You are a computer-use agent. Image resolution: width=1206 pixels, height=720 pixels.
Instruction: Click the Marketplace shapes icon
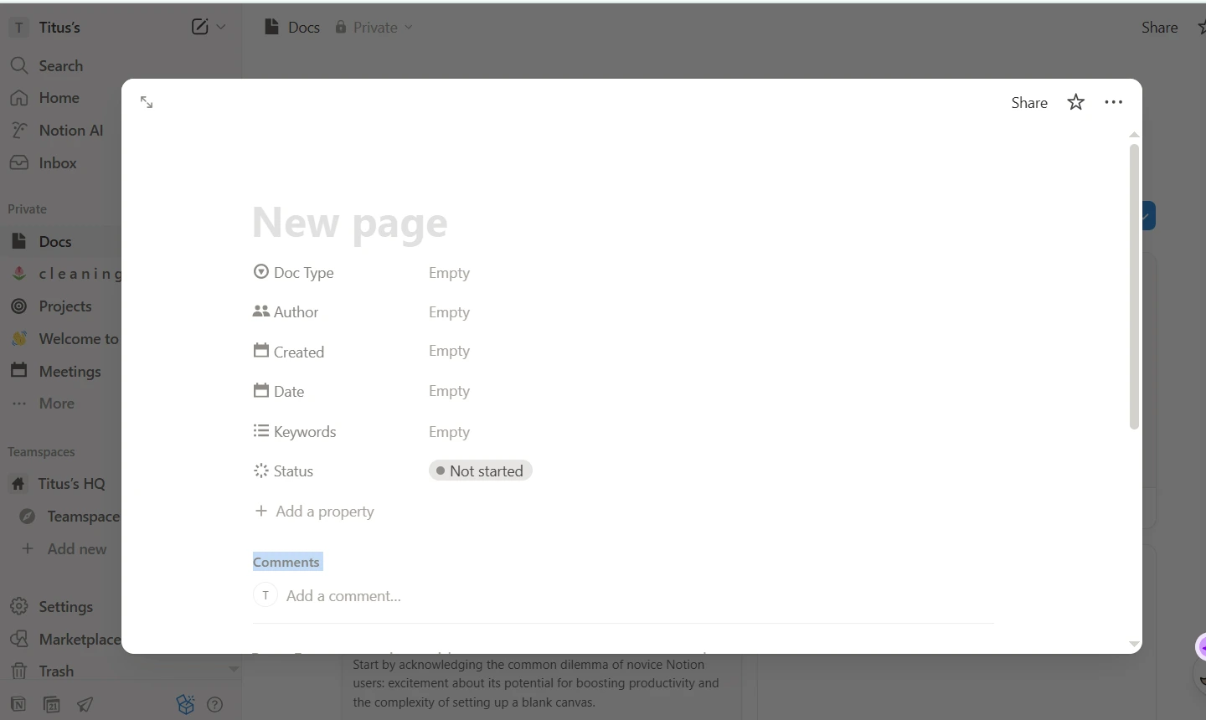19,640
